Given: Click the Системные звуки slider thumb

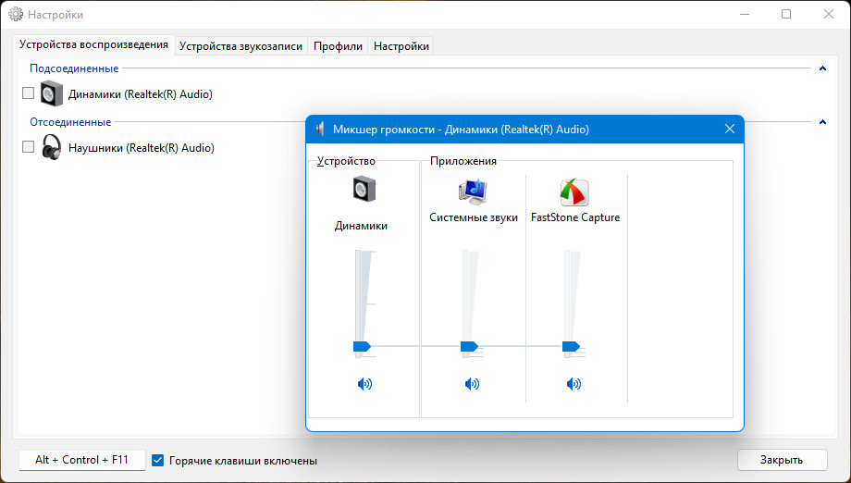Looking at the screenshot, I should 470,346.
